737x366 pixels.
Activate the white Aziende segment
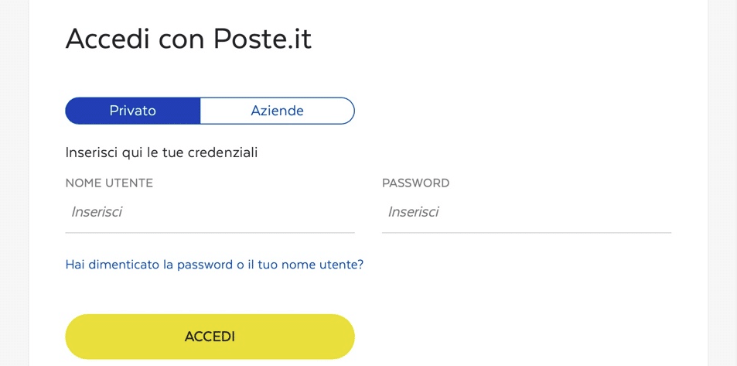277,111
